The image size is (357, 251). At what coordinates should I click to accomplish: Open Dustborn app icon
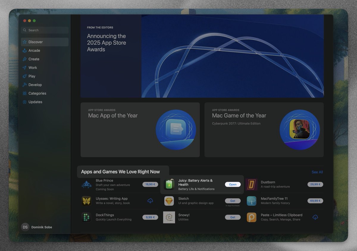coord(252,185)
